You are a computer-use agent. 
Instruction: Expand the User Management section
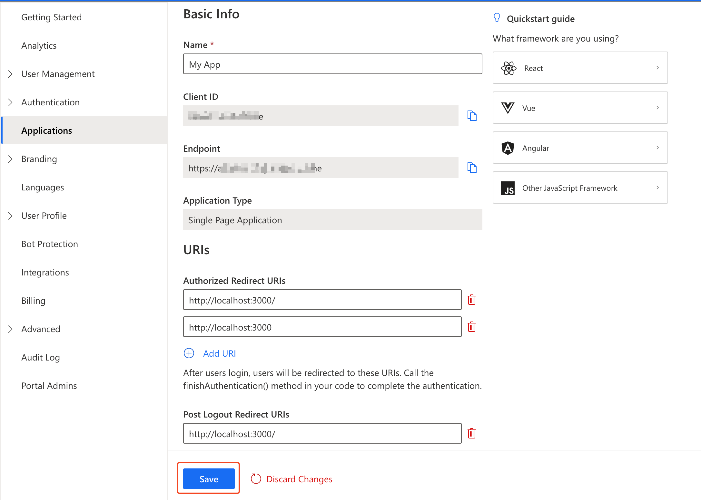[x=10, y=74]
